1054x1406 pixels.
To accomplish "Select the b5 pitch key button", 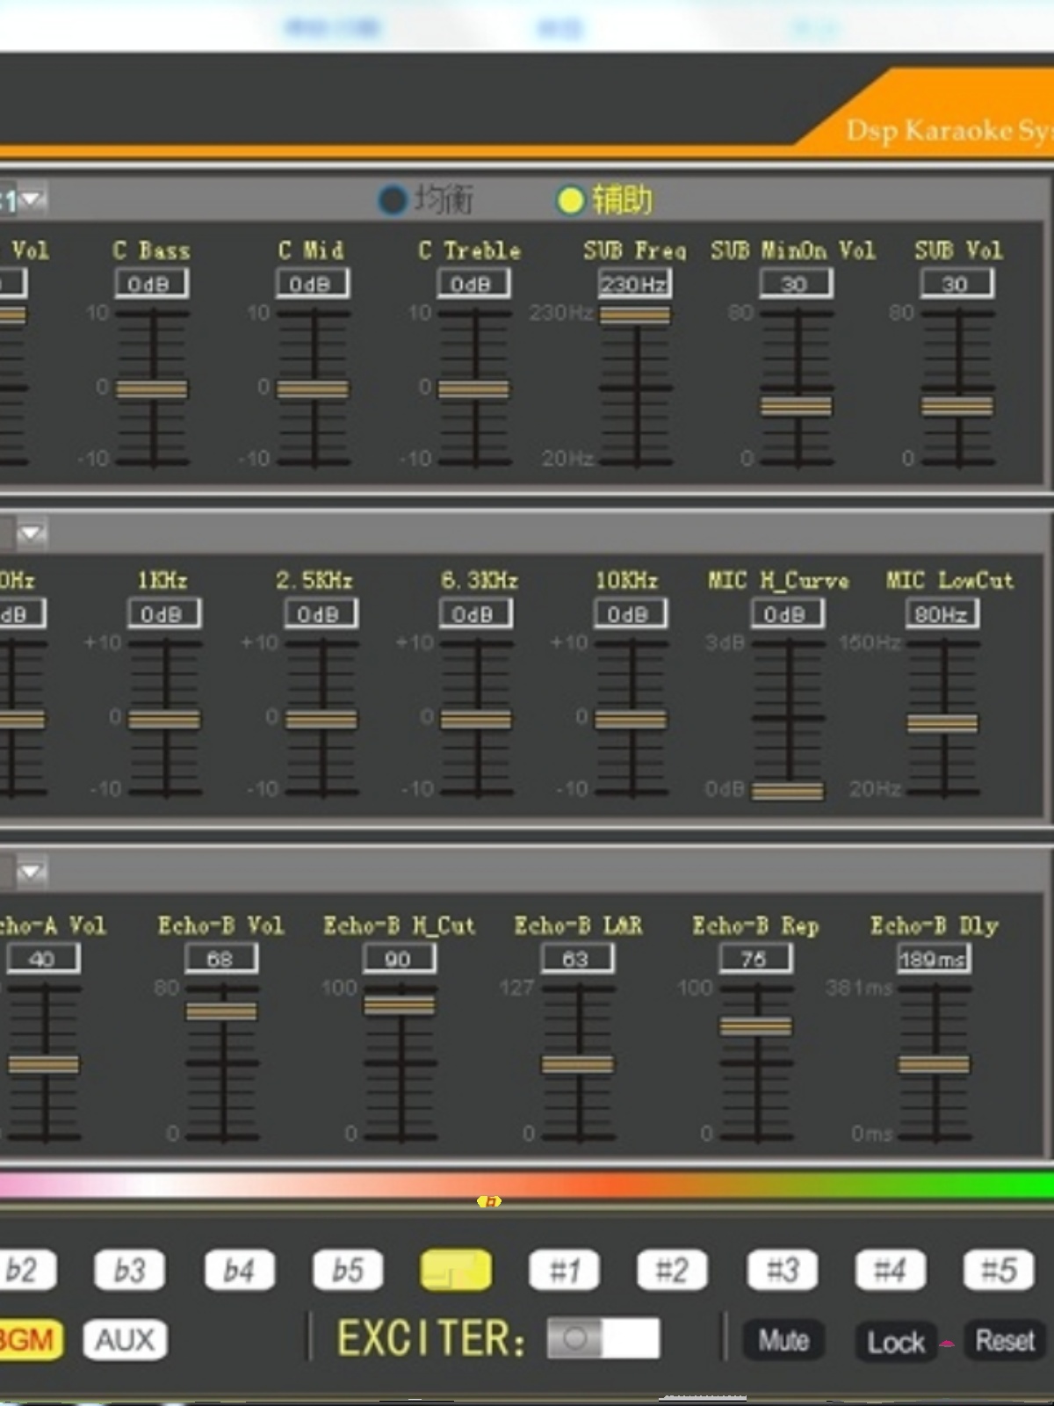I will pos(348,1270).
